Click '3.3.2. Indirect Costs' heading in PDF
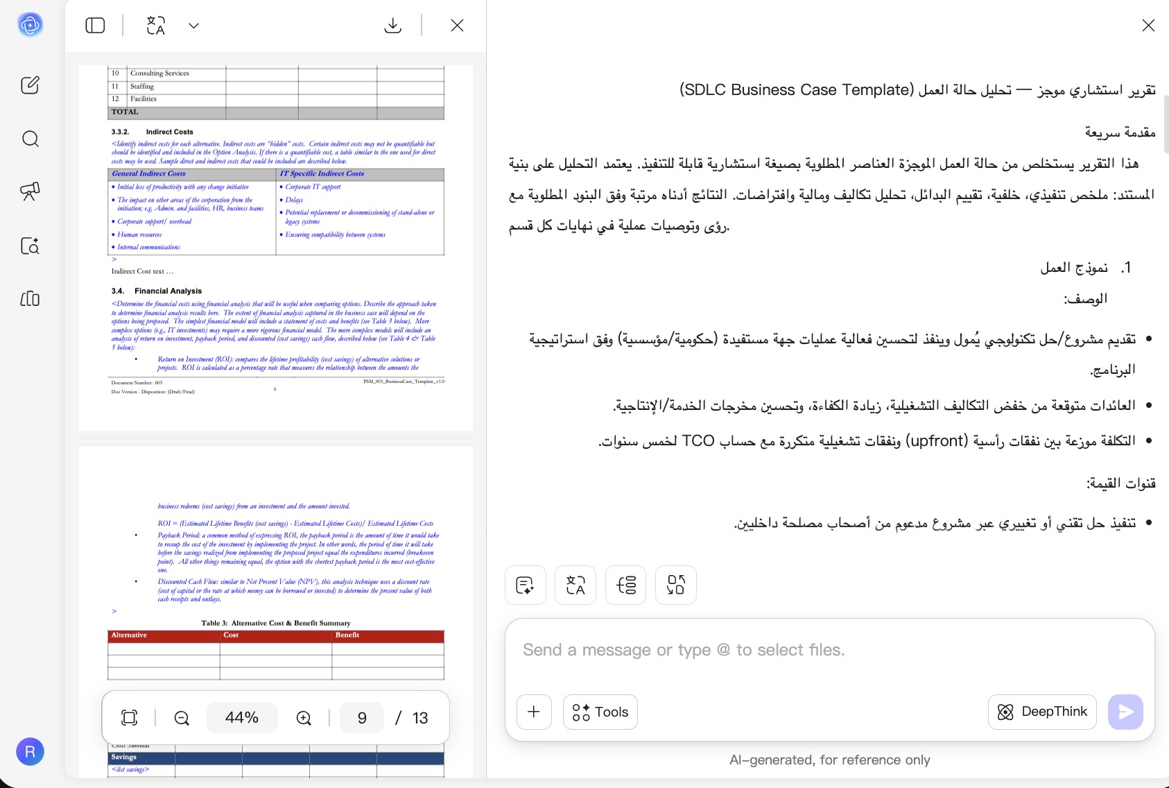Viewport: 1169px width, 788px height. tap(153, 132)
